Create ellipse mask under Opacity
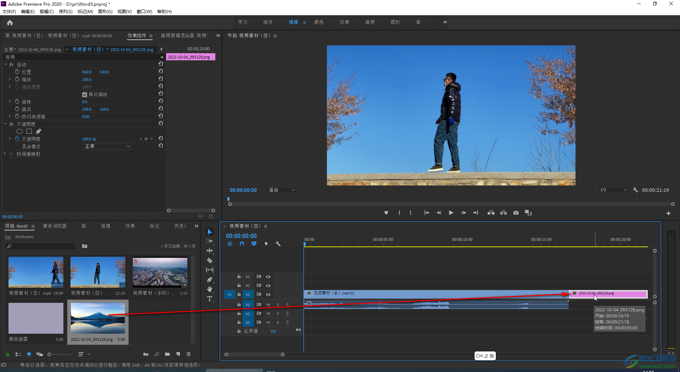This screenshot has width=680, height=372. tap(19, 131)
